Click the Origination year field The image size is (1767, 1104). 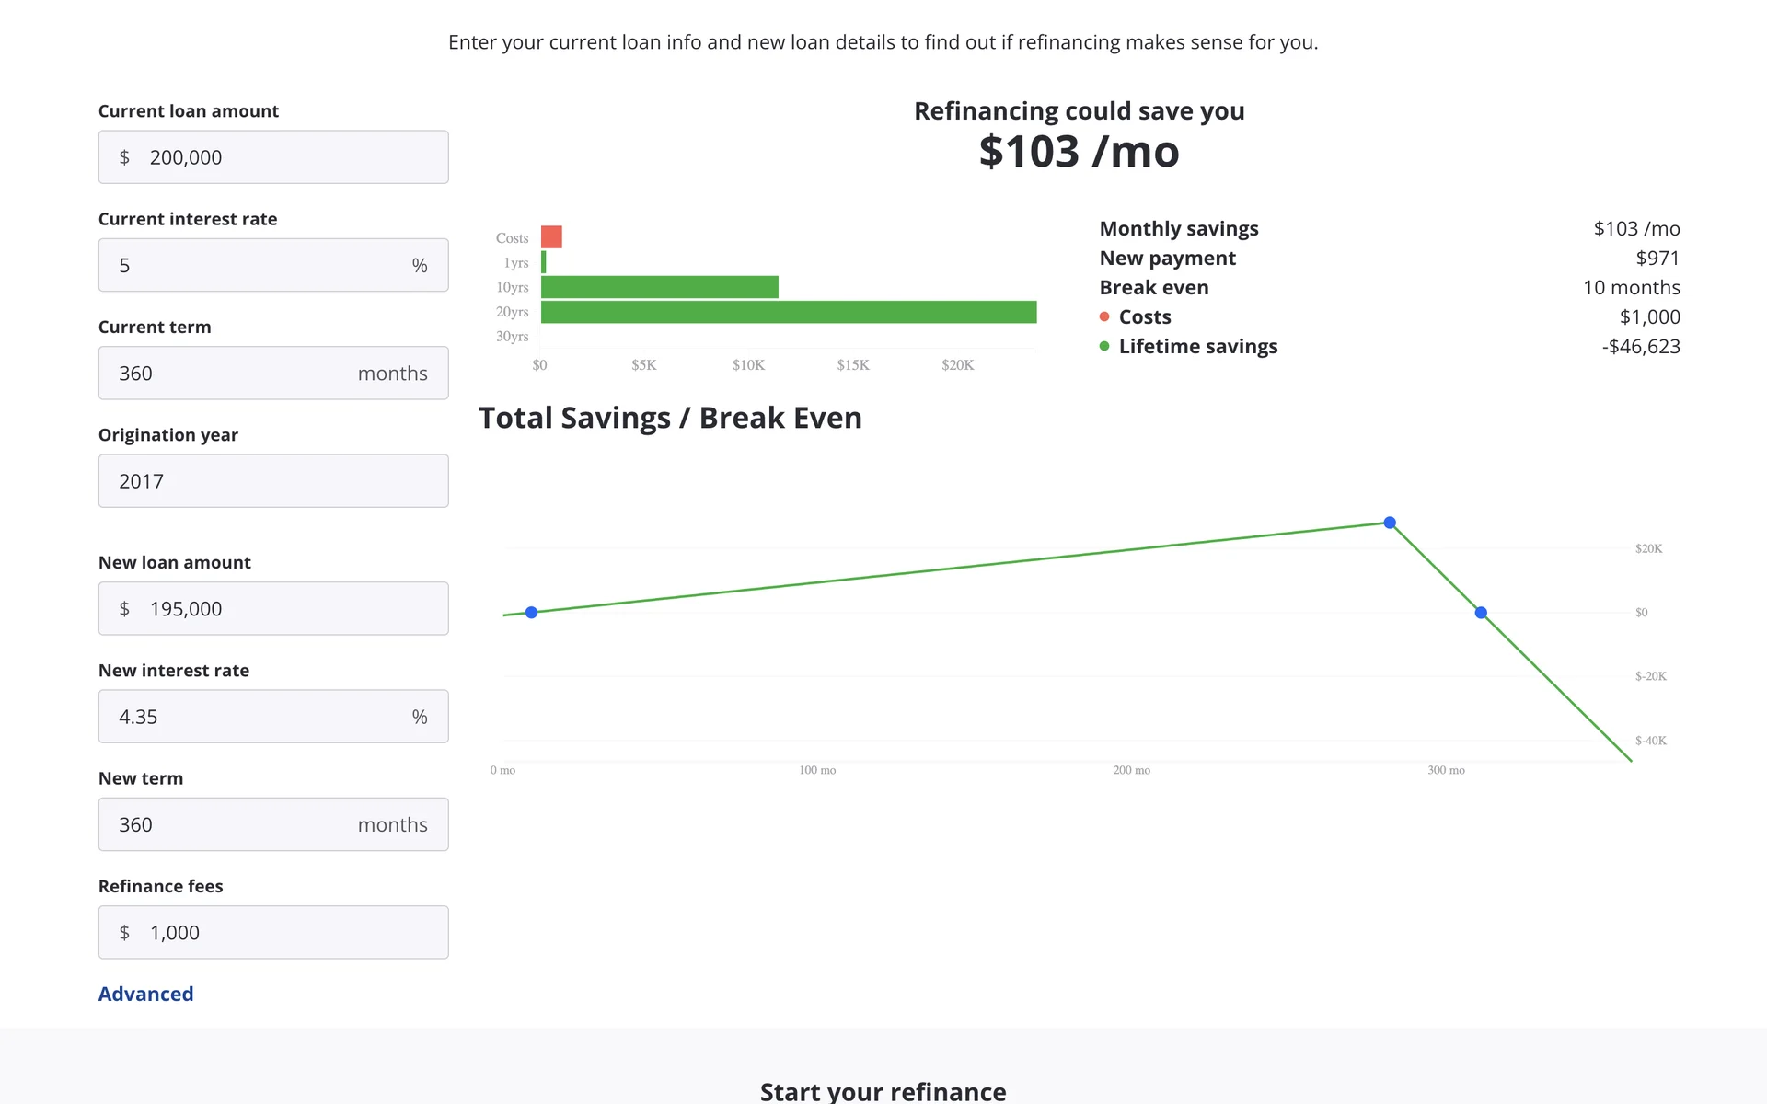pyautogui.click(x=273, y=481)
